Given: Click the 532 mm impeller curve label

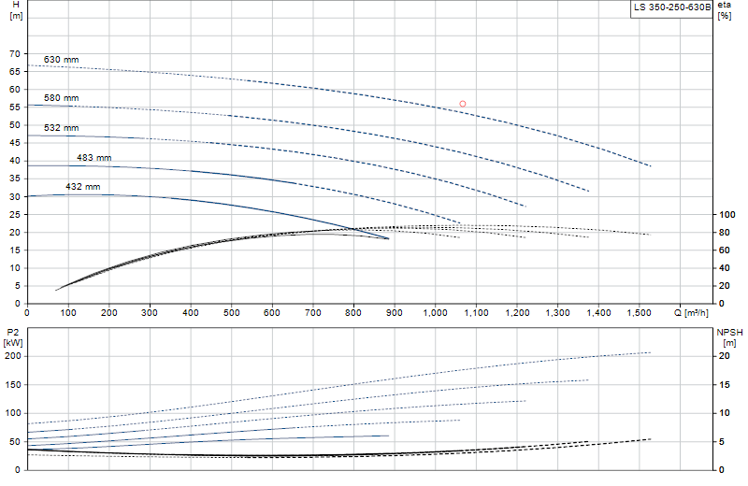Looking at the screenshot, I should pyautogui.click(x=61, y=128).
